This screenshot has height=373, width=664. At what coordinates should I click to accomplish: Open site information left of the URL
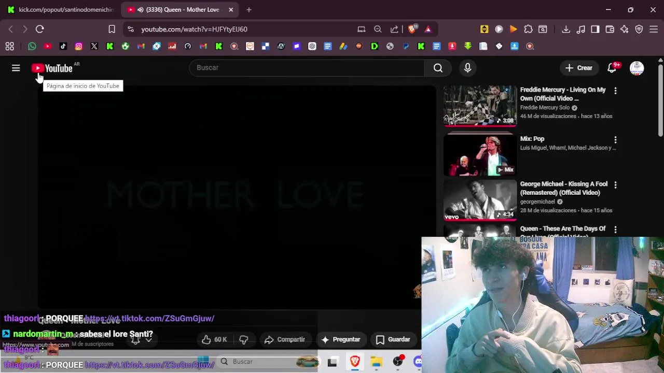point(130,30)
